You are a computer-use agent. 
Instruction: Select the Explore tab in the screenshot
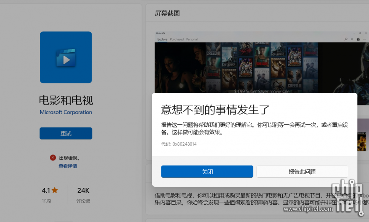click(x=162, y=39)
